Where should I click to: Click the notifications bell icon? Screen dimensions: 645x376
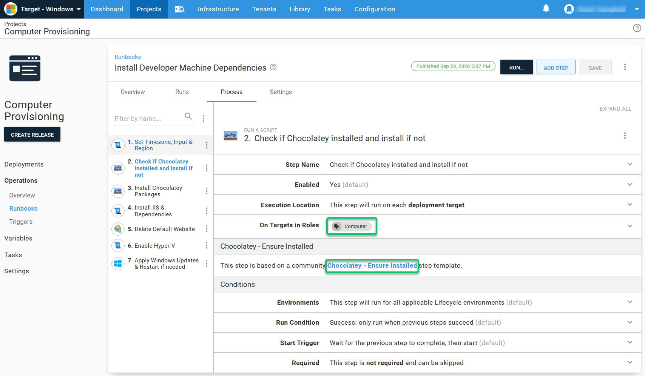click(x=546, y=9)
